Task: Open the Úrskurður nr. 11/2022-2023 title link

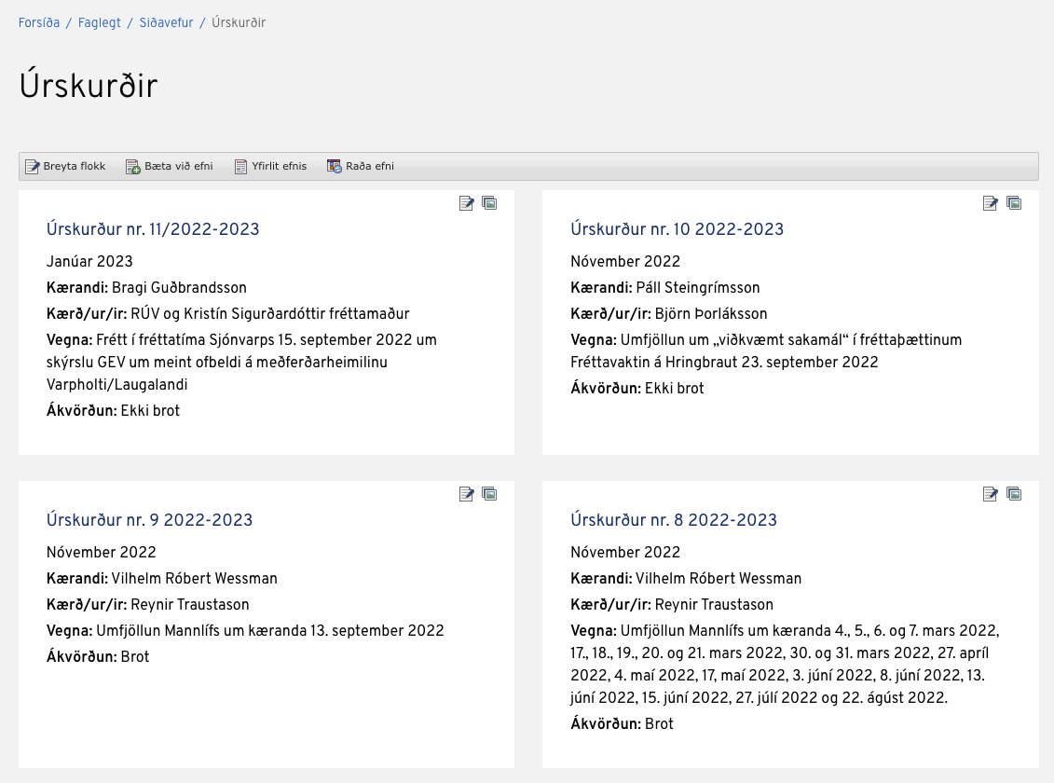Action: pyautogui.click(x=153, y=229)
